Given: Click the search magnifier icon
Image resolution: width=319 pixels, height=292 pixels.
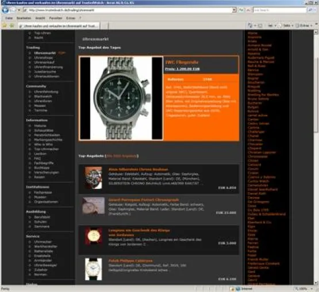Looking at the screenshot, I should 310,10.
